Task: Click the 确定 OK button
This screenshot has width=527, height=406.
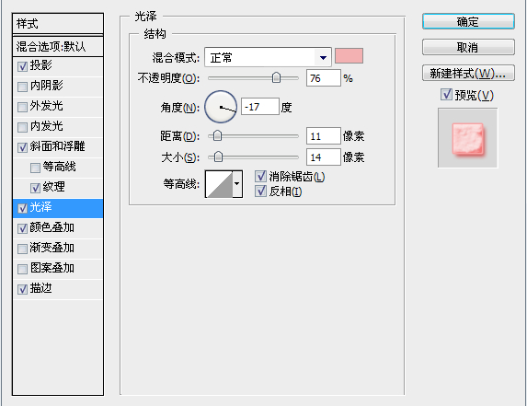Action: (x=468, y=21)
